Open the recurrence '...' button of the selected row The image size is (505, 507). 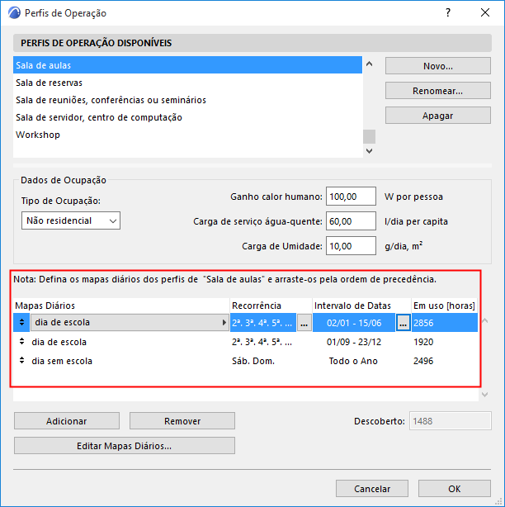[304, 323]
